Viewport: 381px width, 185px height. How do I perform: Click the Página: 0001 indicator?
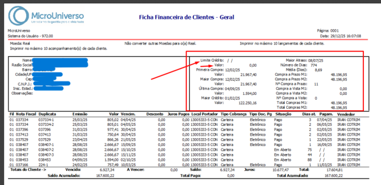328,31
